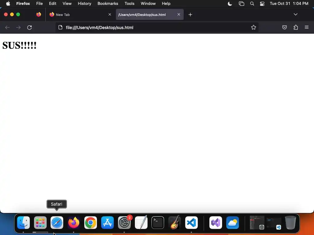Open Spotlight search in the menu bar
The height and width of the screenshot is (235, 314).
tap(252, 4)
